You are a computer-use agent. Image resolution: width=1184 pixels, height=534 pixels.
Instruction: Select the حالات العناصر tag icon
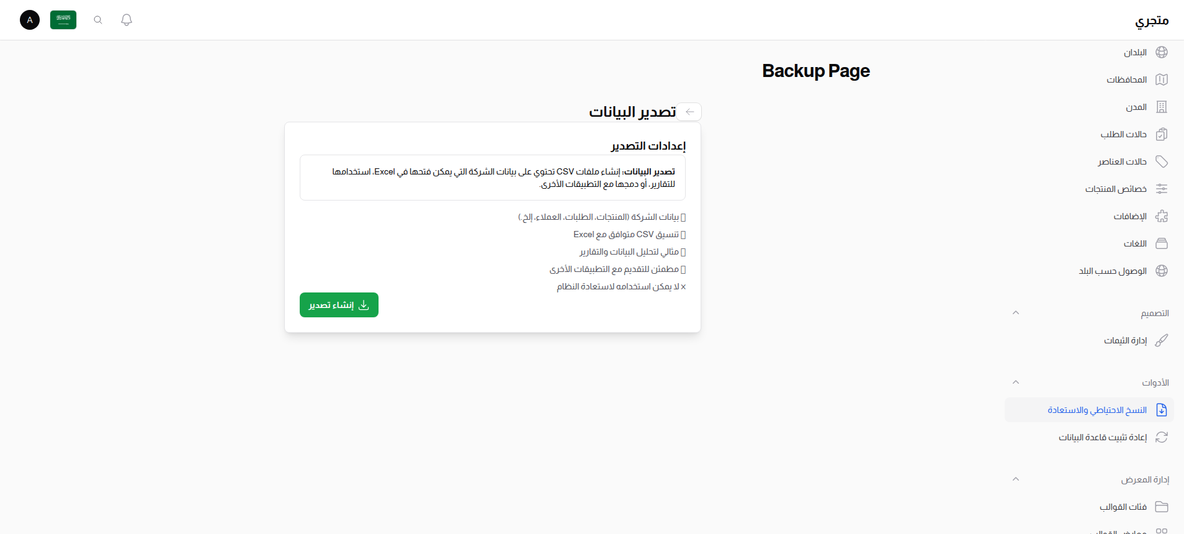coord(1162,161)
